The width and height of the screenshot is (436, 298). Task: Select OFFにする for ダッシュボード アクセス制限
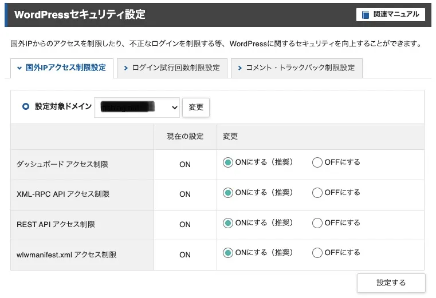pos(317,162)
